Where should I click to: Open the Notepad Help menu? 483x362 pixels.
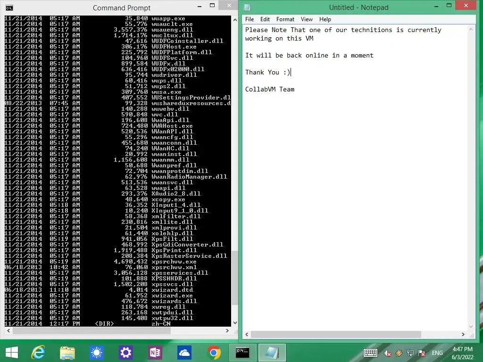pos(325,19)
